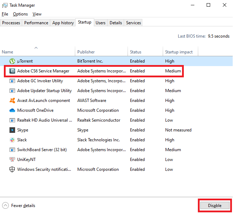Open the Options menu
This screenshot has width=233, height=213.
[x=20, y=14]
